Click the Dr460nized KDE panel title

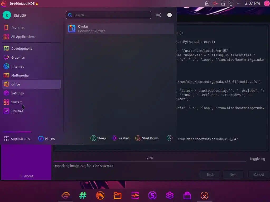24,3
